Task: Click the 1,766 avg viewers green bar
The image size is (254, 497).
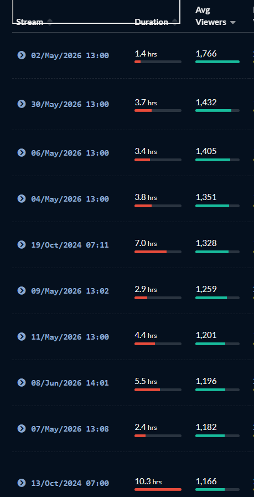Action: [217, 62]
